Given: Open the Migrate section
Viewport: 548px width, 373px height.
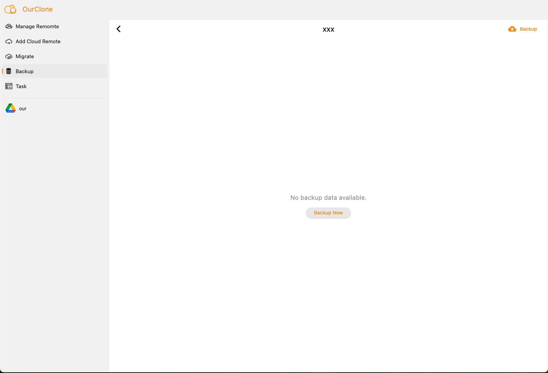Looking at the screenshot, I should (54, 56).
